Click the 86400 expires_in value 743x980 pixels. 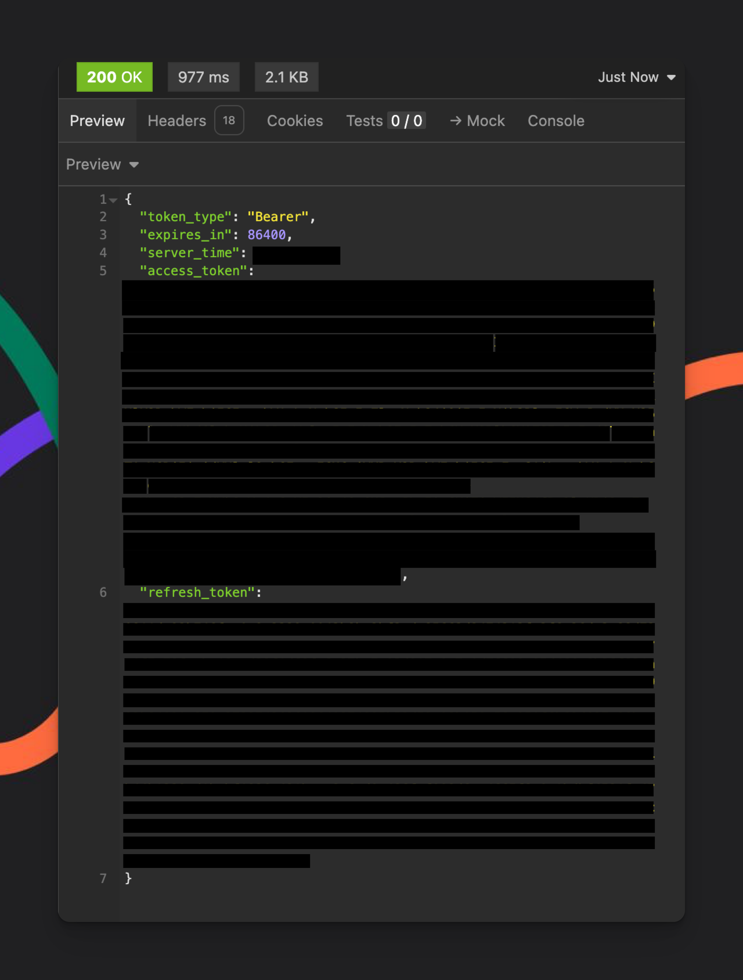click(266, 234)
